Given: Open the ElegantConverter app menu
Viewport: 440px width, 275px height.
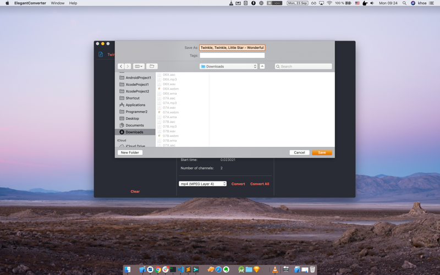Looking at the screenshot, I should point(30,3).
